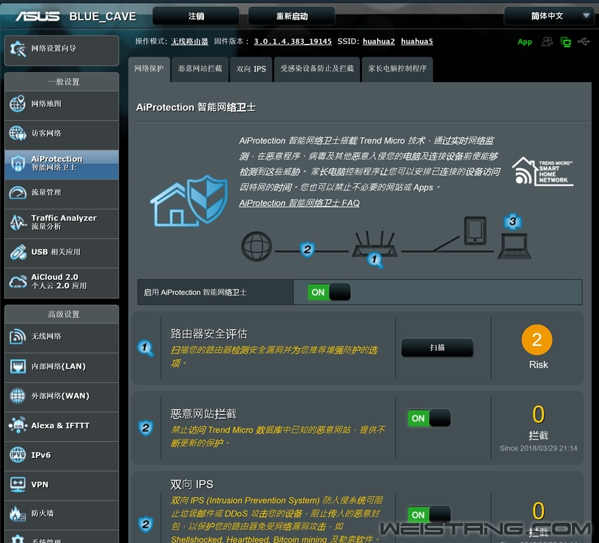Viewport: 599px width, 543px height.
Task: Switch to the 恶意网站拦截 tab
Action: [200, 69]
